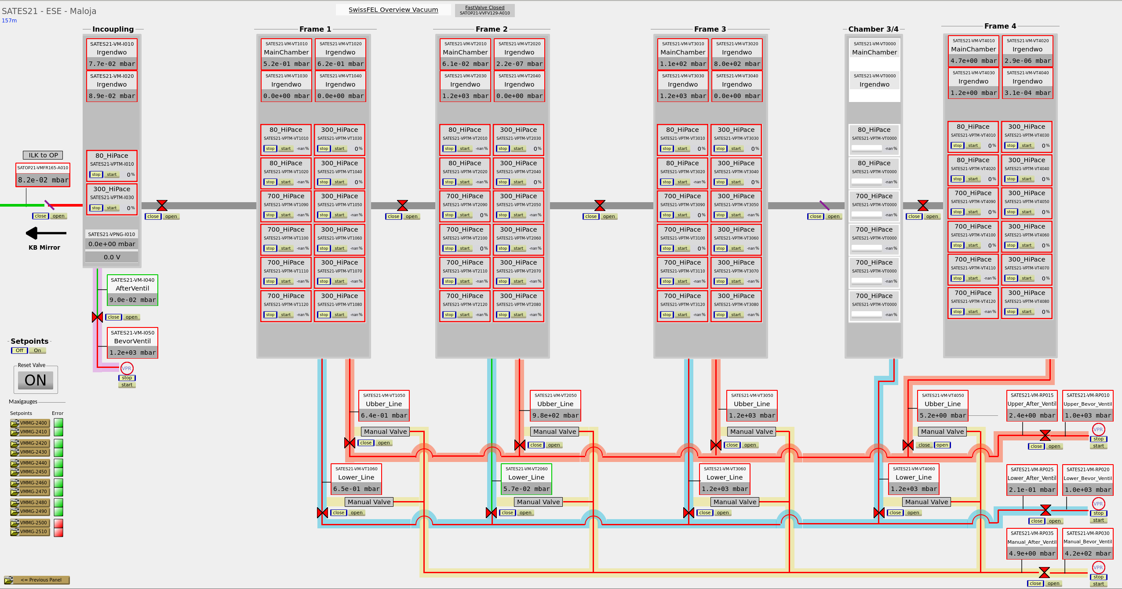Image resolution: width=1122 pixels, height=589 pixels.
Task: Click the valve icon beside Frame 2 Ubber_Line Manual Valve
Action: 520,445
